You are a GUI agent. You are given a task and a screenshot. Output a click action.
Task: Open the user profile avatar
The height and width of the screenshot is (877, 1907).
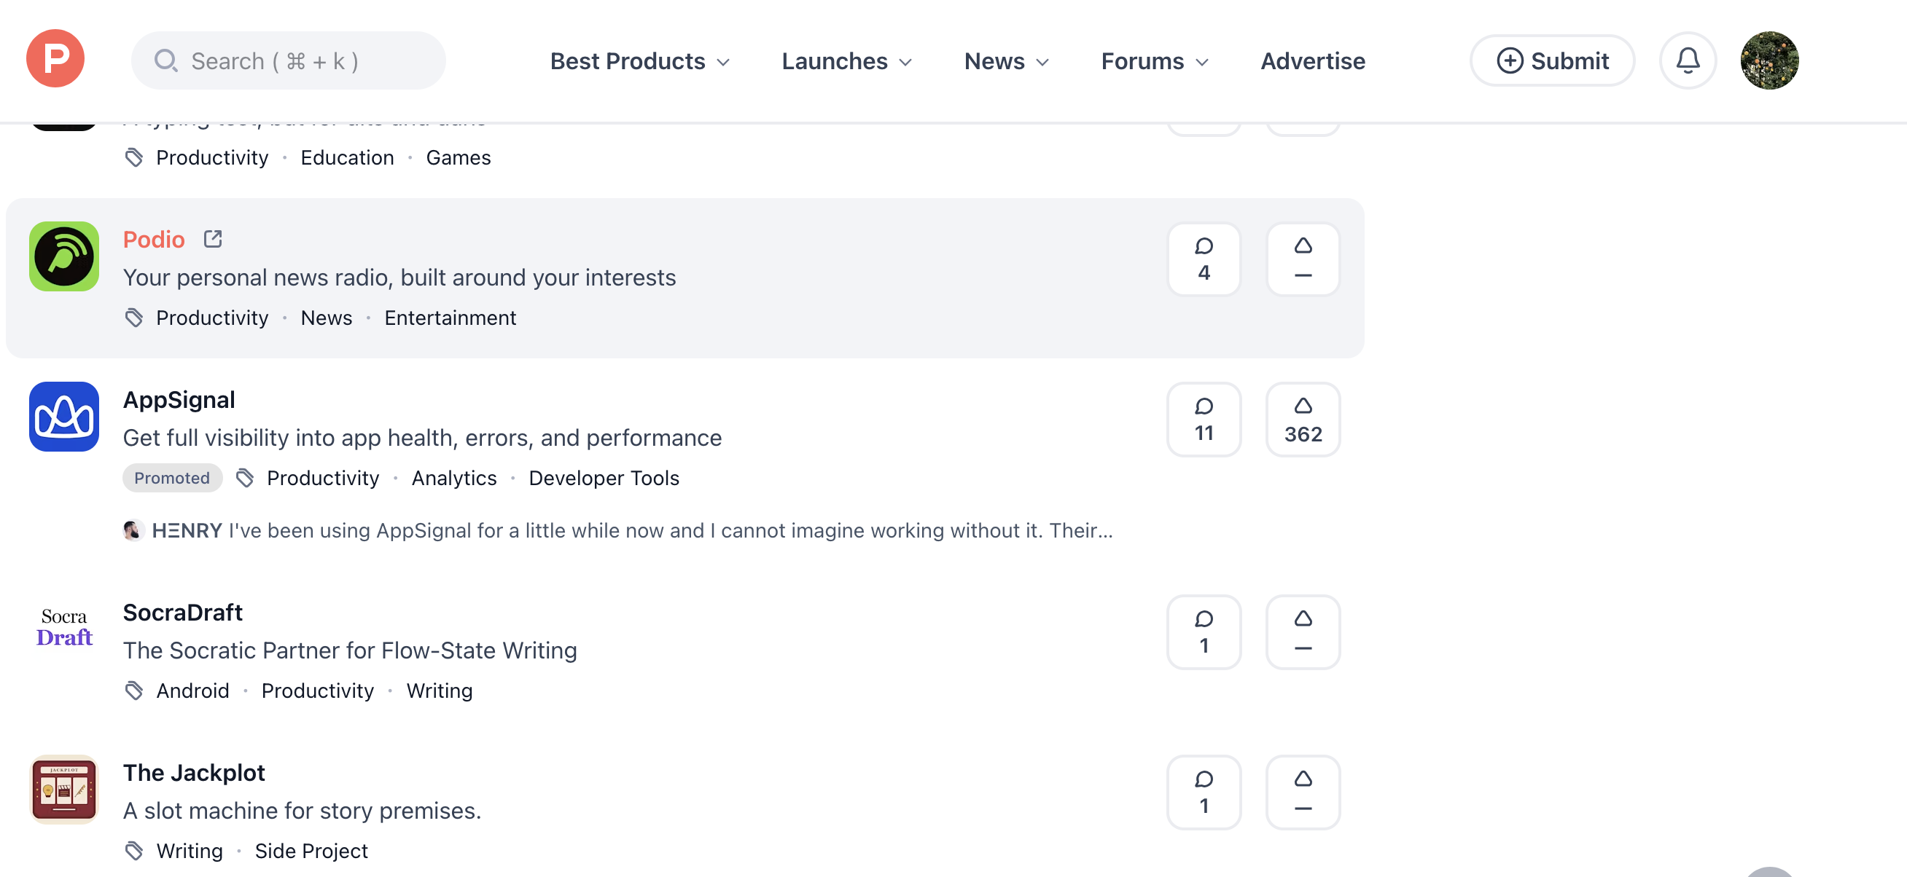tap(1769, 60)
